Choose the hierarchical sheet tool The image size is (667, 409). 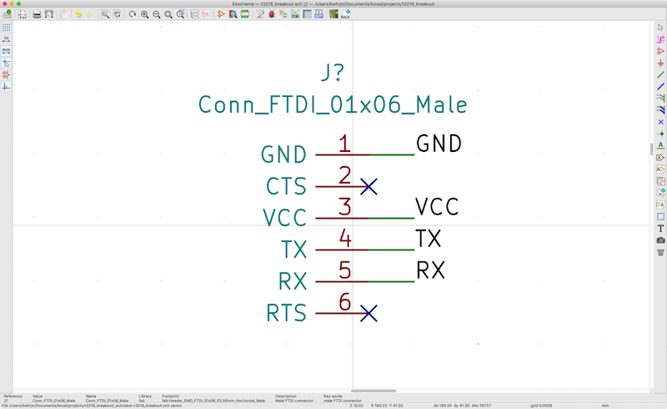tap(660, 181)
